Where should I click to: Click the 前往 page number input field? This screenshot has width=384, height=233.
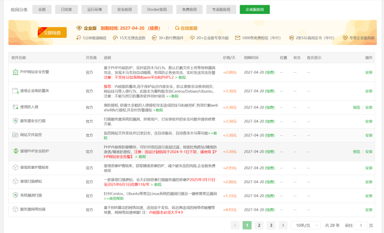[x=361, y=225]
